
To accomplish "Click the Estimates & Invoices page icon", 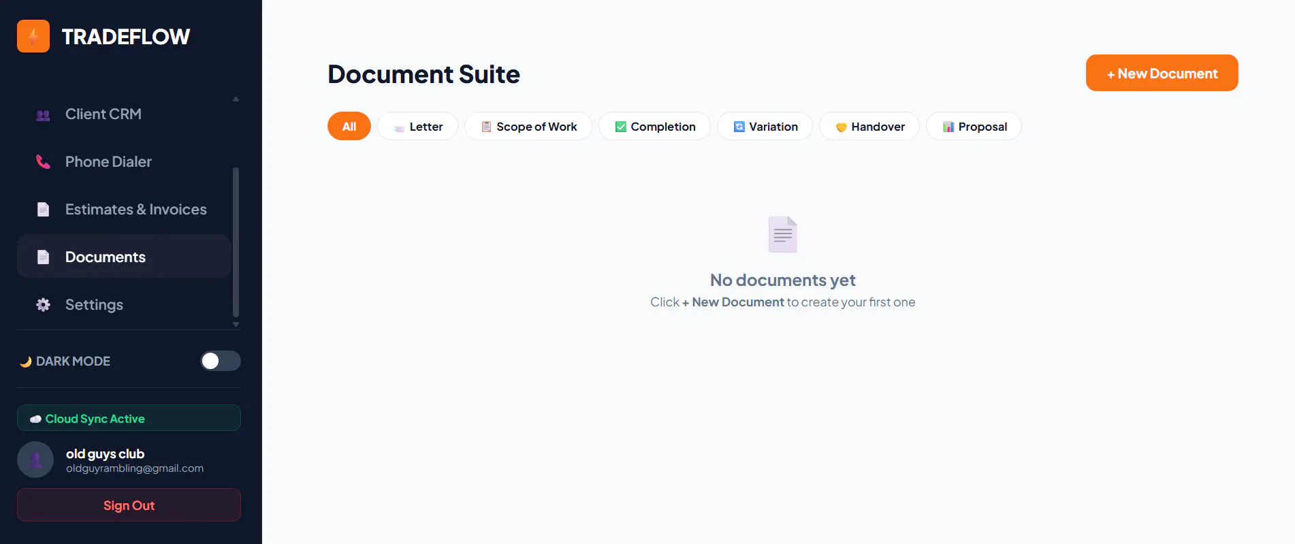I will (x=43, y=210).
